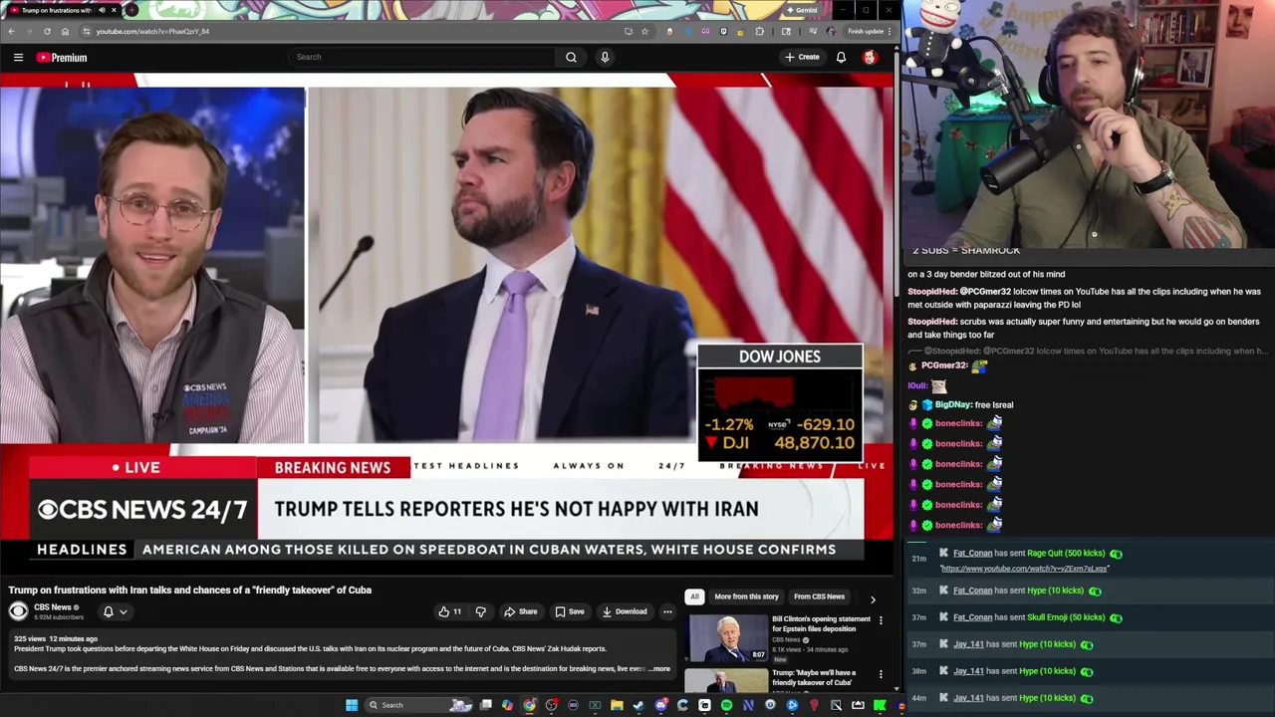Open Fat_Conan's YouTube link in alerts
This screenshot has height=717, width=1275.
(x=1024, y=569)
